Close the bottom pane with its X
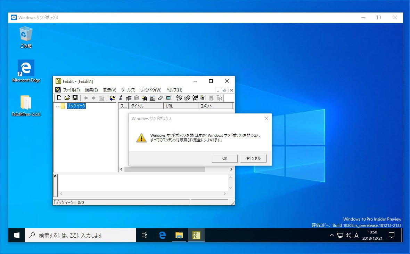The height and width of the screenshot is (254, 410). tap(55, 176)
